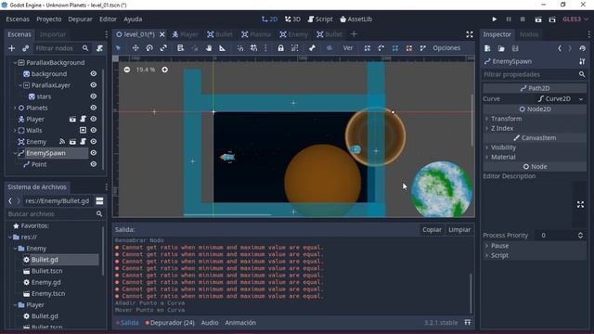594x334 pixels.
Task: Open the Depurar menu
Action: click(80, 19)
